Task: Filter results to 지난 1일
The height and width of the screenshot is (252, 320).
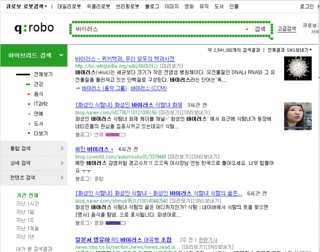Action: click(x=25, y=212)
